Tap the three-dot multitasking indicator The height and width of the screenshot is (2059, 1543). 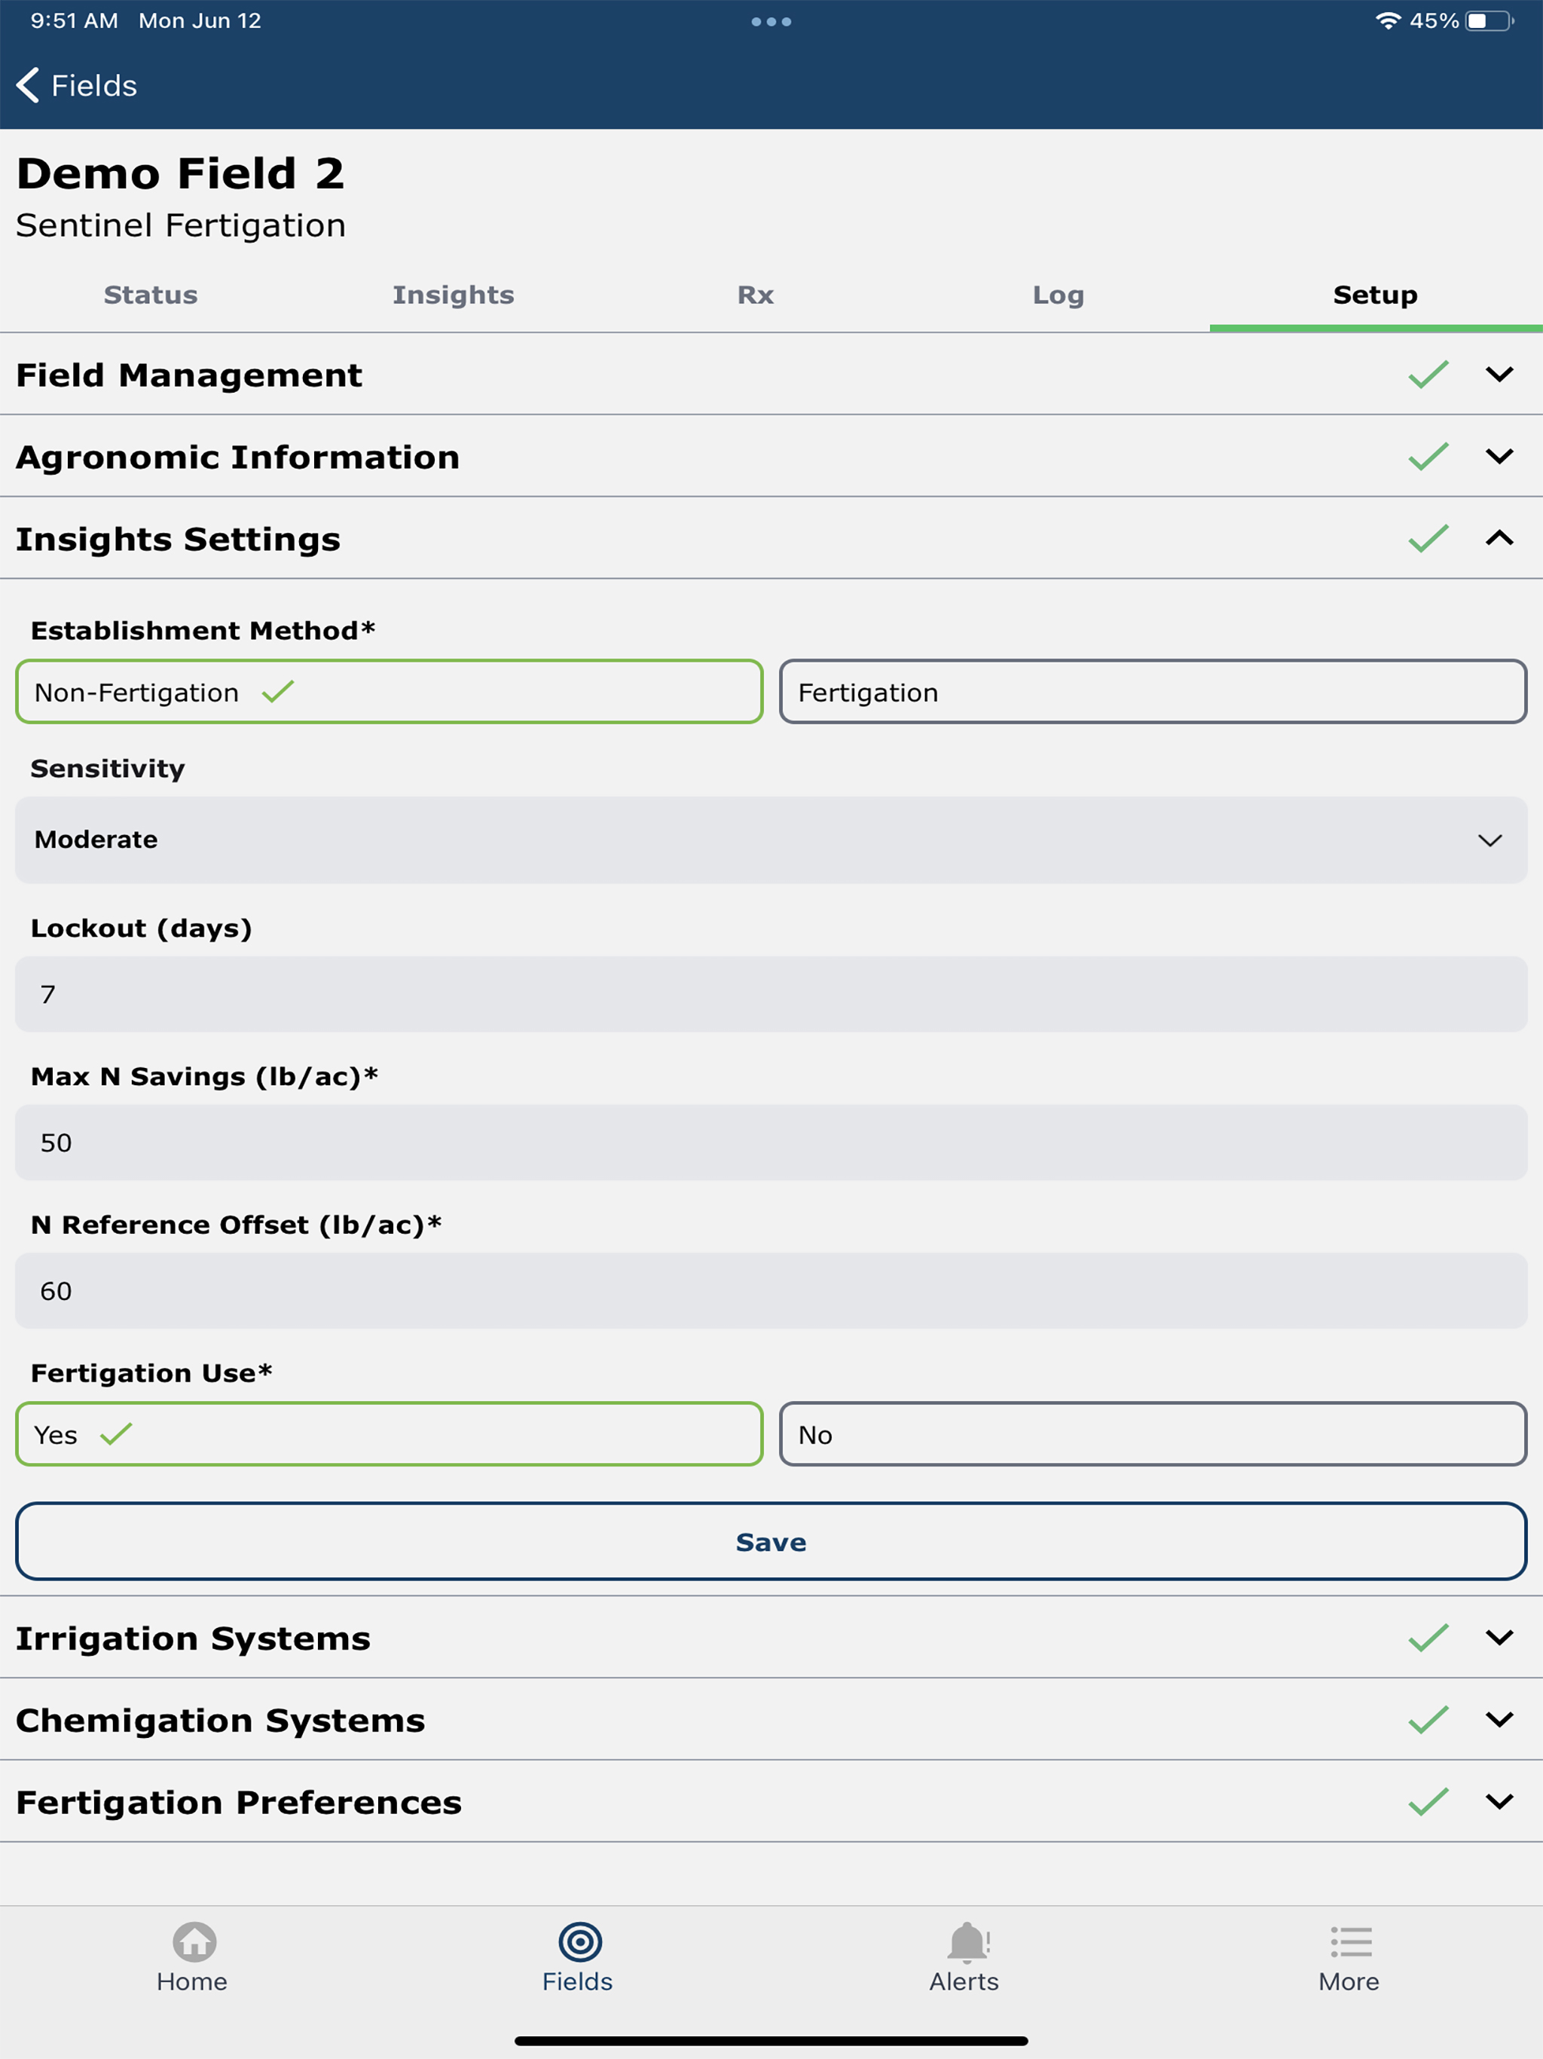771,21
